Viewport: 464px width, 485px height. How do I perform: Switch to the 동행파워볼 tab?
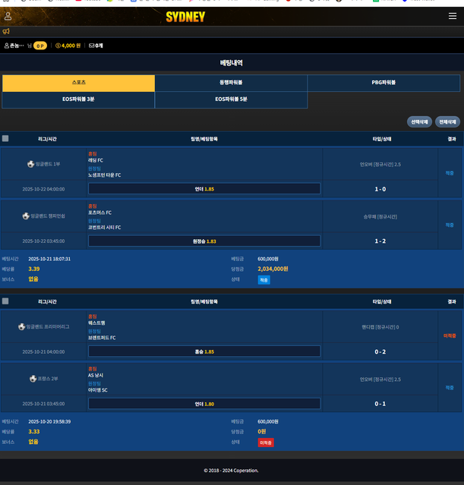(231, 83)
